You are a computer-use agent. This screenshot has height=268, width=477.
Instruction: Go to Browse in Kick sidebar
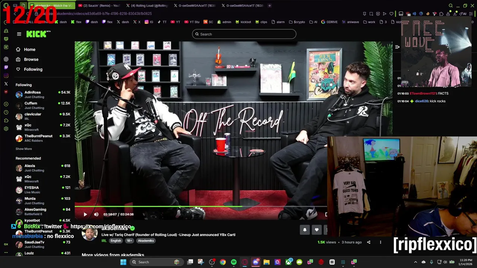(x=27, y=59)
